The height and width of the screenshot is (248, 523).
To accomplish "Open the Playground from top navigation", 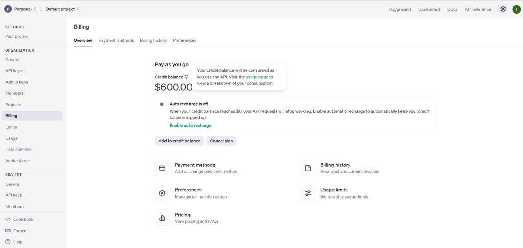I will [x=399, y=9].
